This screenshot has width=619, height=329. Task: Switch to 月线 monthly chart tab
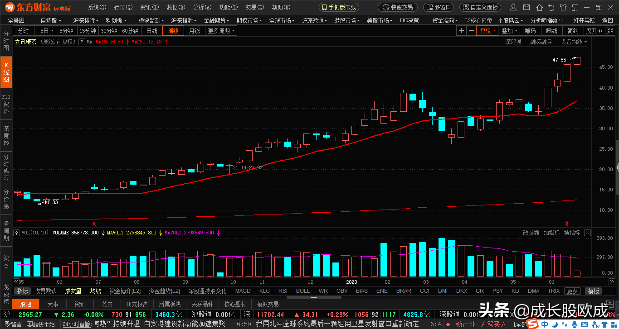195,31
